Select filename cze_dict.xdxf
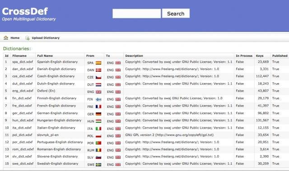 click(x=22, y=76)
